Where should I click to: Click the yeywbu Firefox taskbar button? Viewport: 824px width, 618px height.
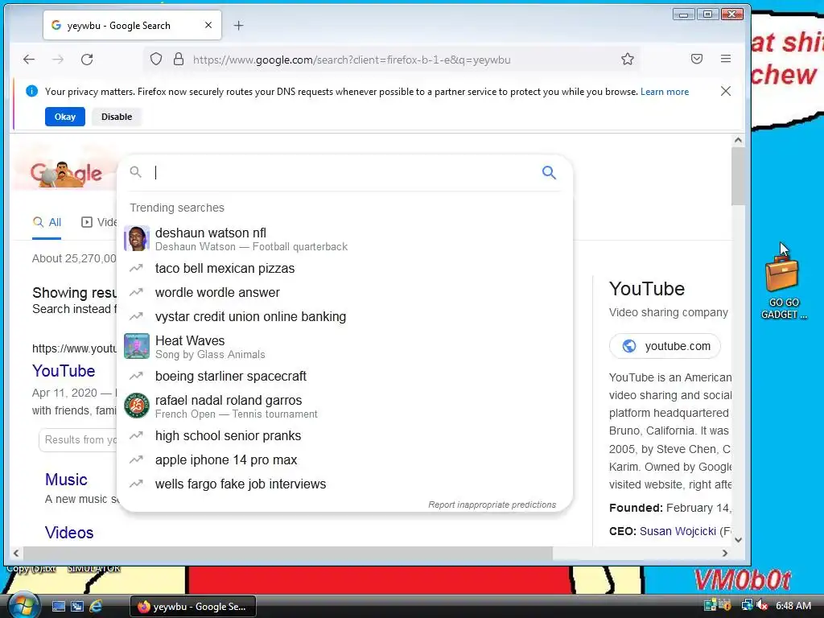pos(192,607)
